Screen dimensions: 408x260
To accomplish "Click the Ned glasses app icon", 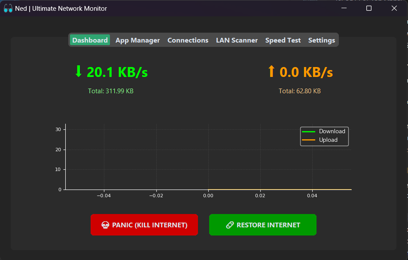I will 8,9.
